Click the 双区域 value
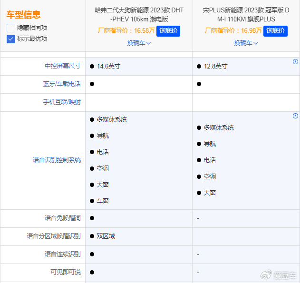This screenshot has height=283, width=300. coord(106,236)
